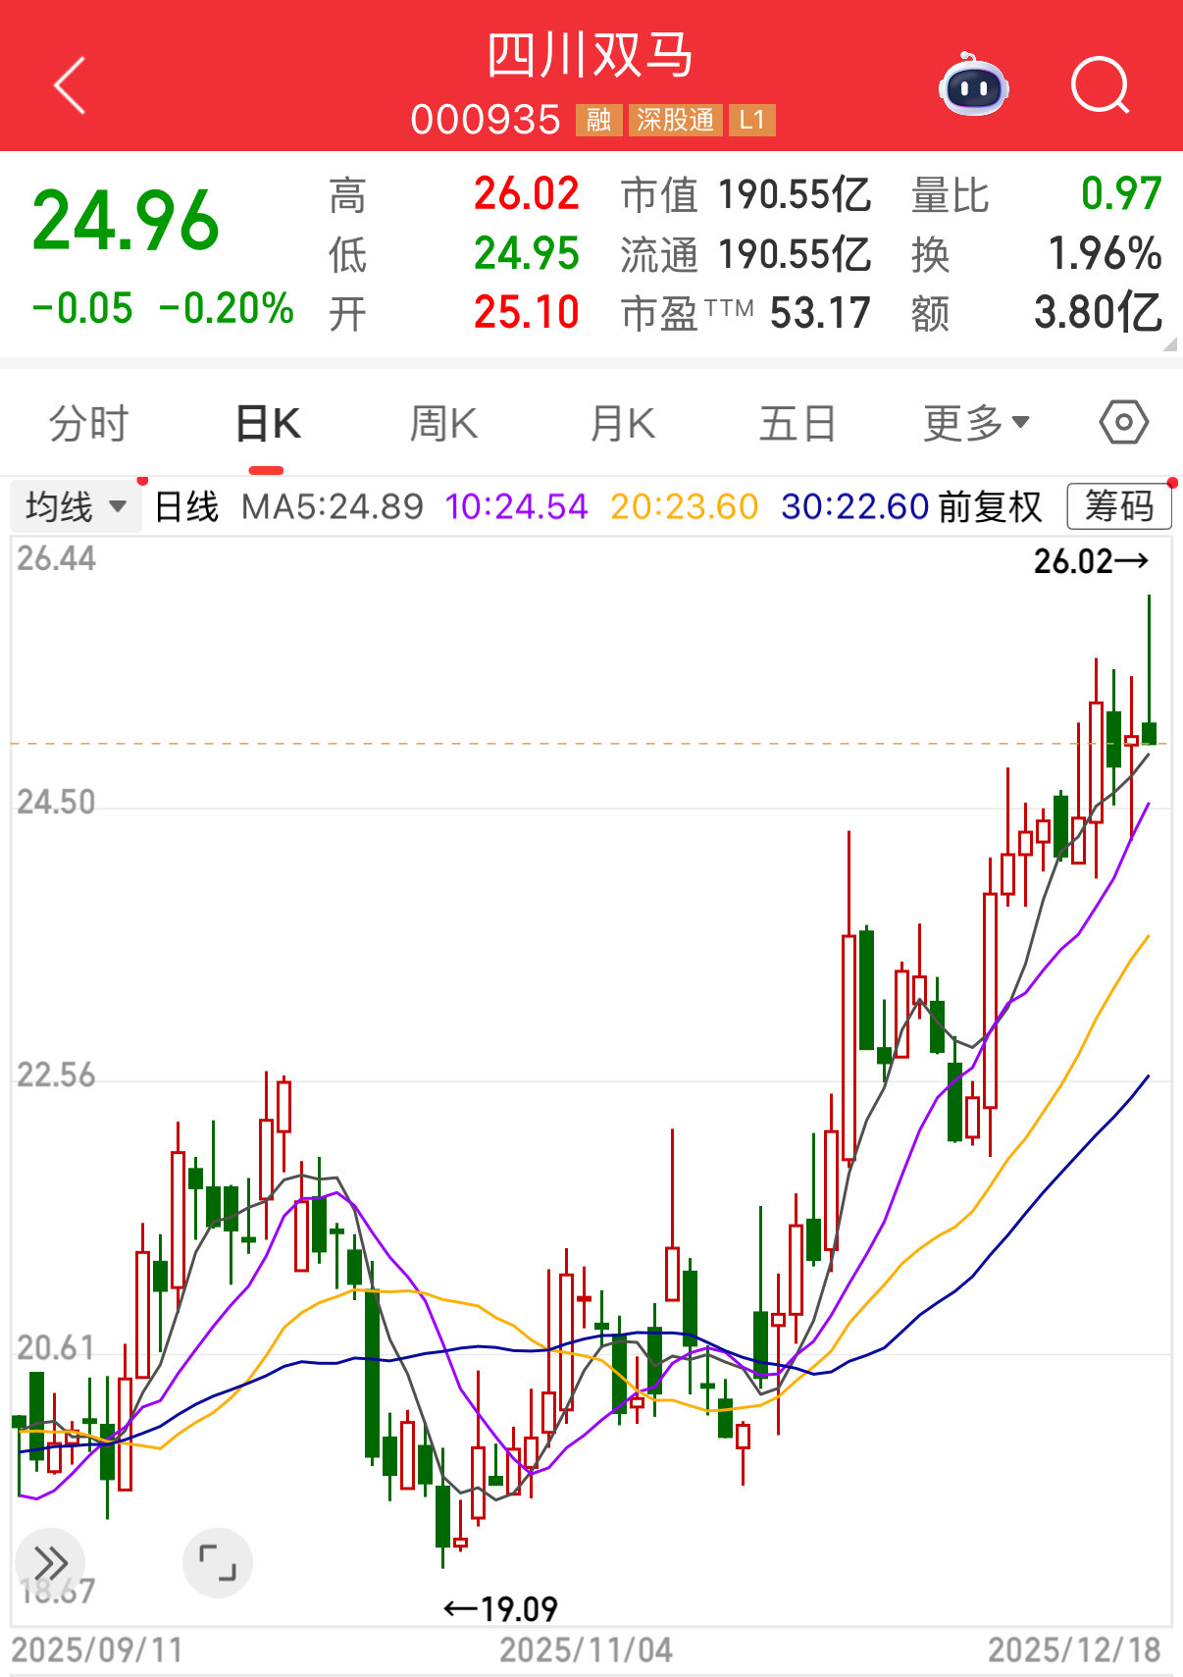The height and width of the screenshot is (1677, 1183).
Task: Expand the 均线 indicator dropdown
Action: coord(77,507)
